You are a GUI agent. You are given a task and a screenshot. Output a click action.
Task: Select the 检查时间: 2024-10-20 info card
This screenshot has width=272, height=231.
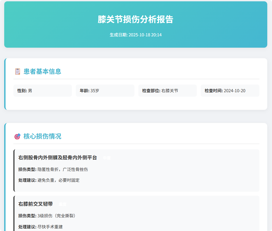[230, 90]
